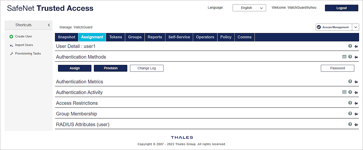
Task: Open the Comms tab
Action: 245,37
